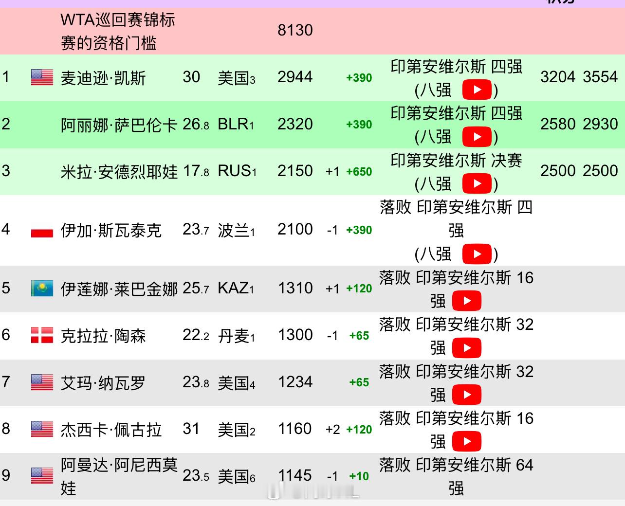Viewport: 625px width, 506px height.
Task: Select the 印第安维尔斯 决赛 result text
Action: coord(456,161)
